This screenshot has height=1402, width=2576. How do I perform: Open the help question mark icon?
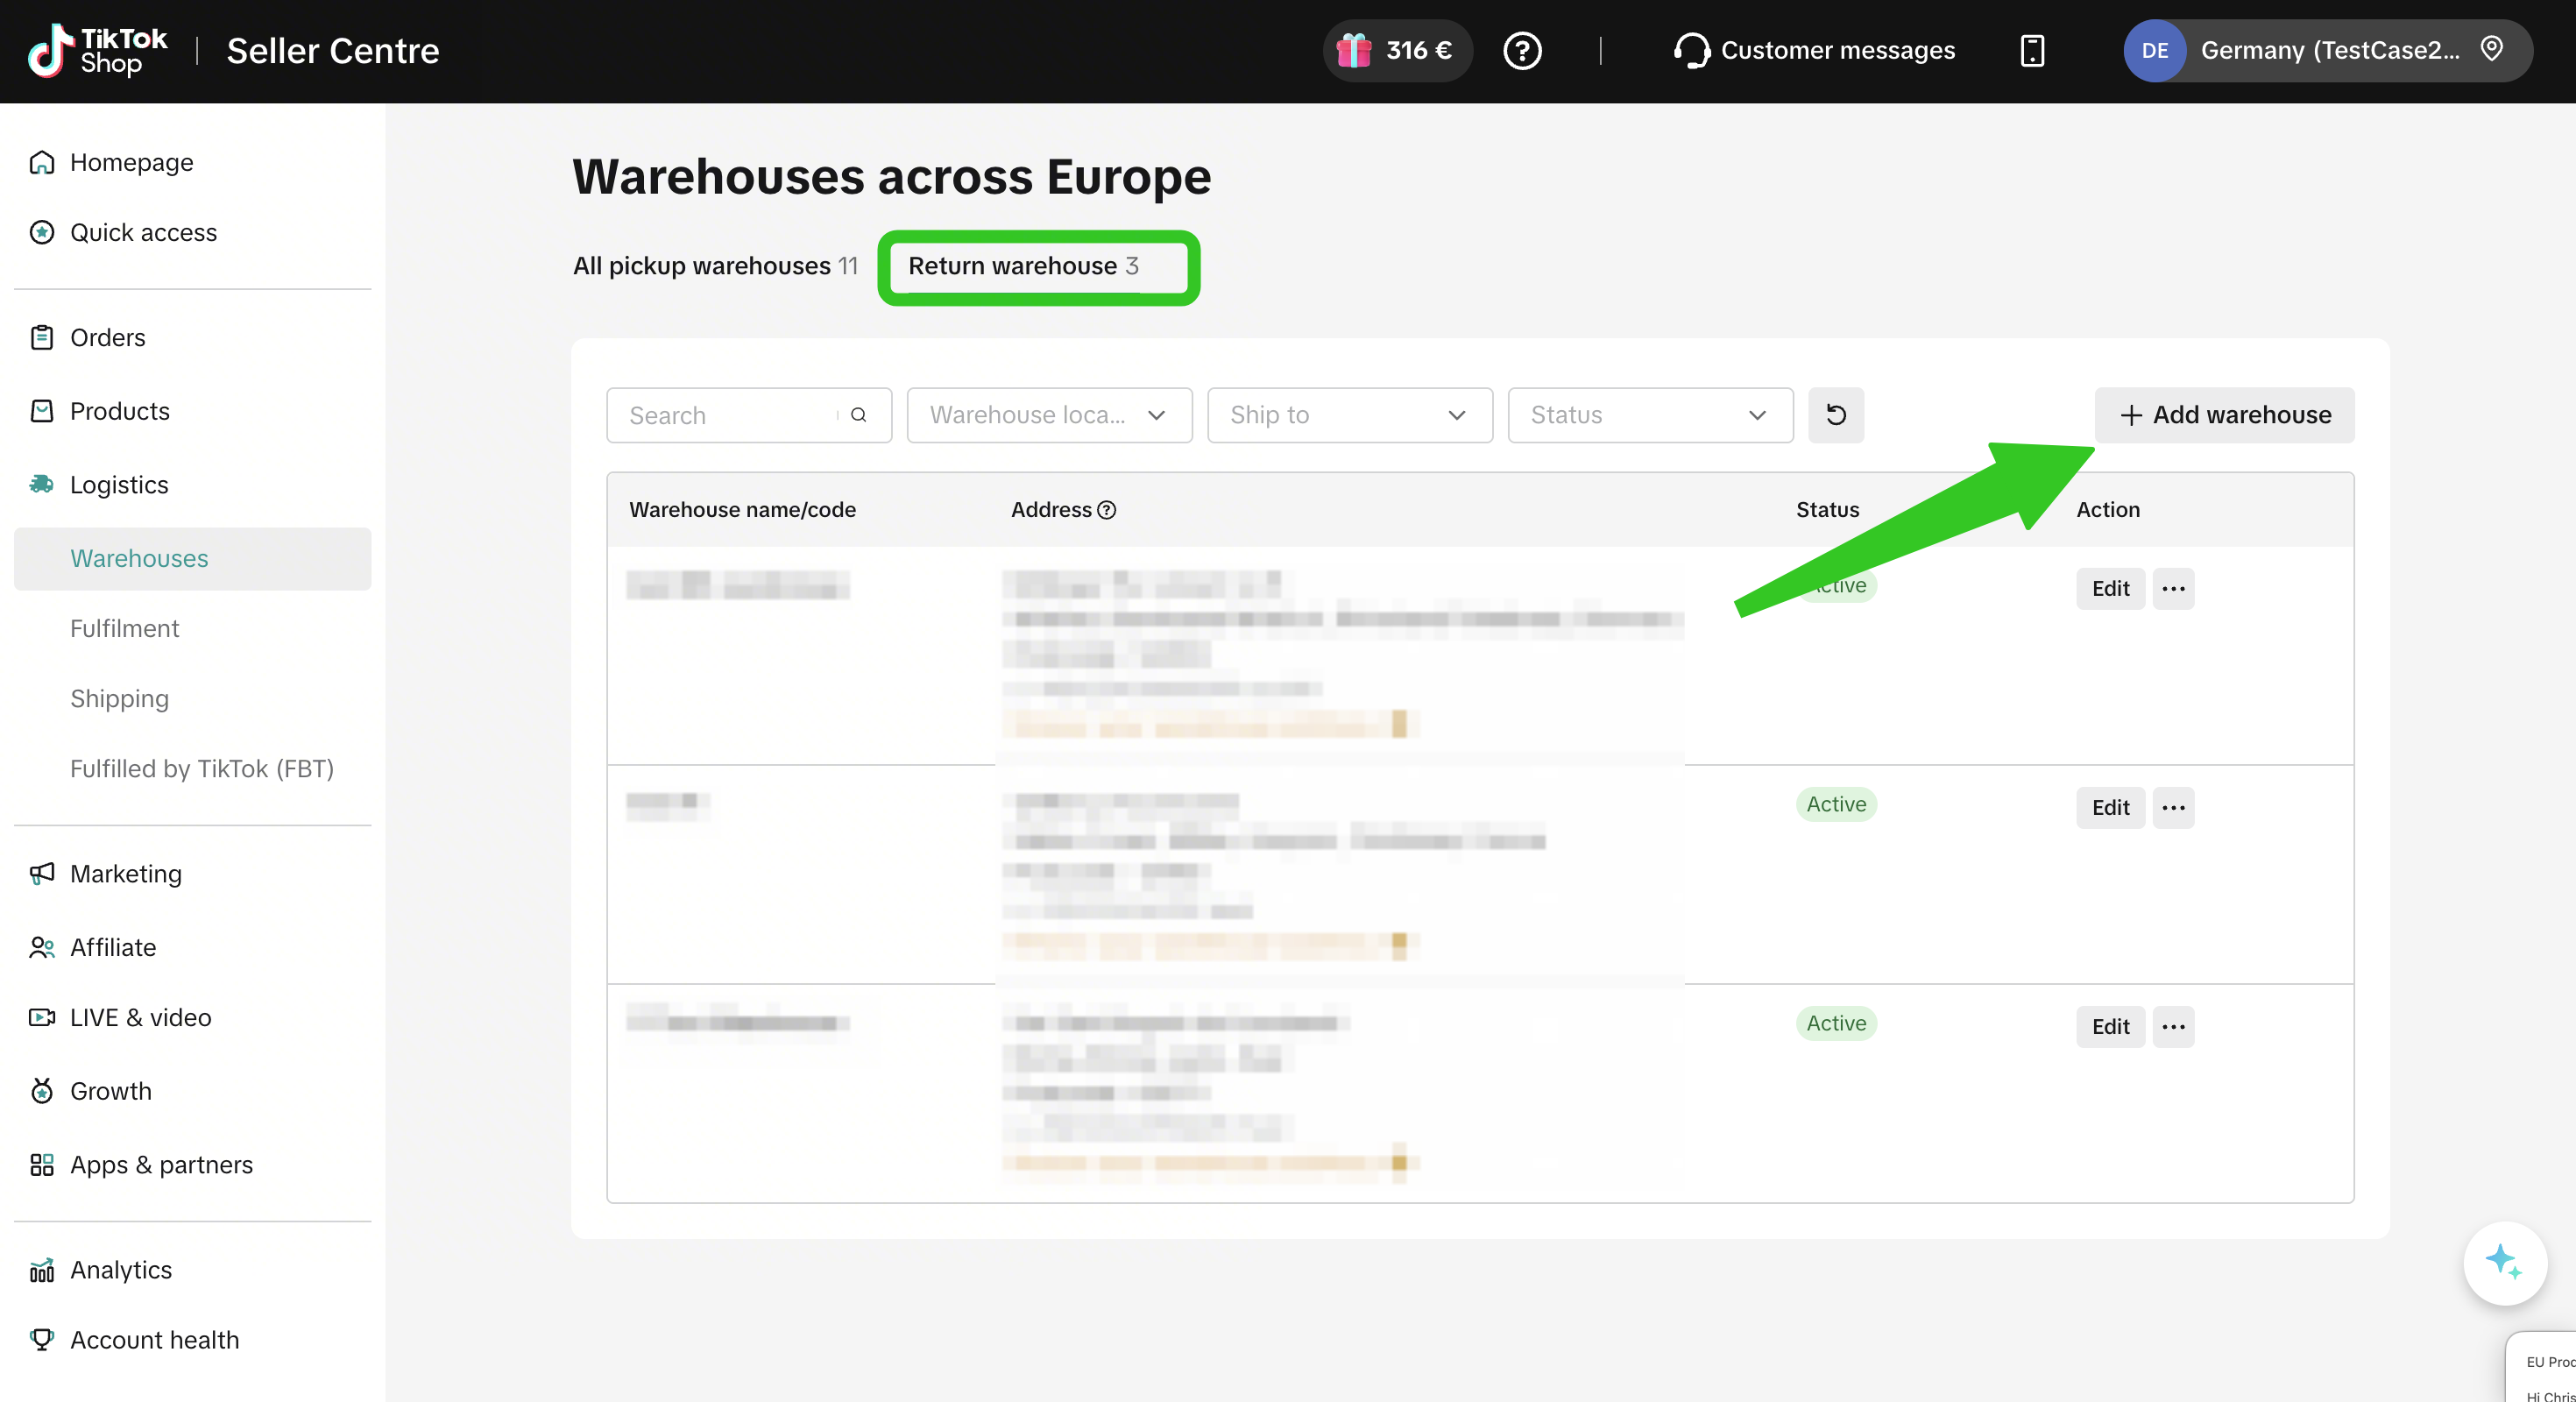coord(1522,50)
